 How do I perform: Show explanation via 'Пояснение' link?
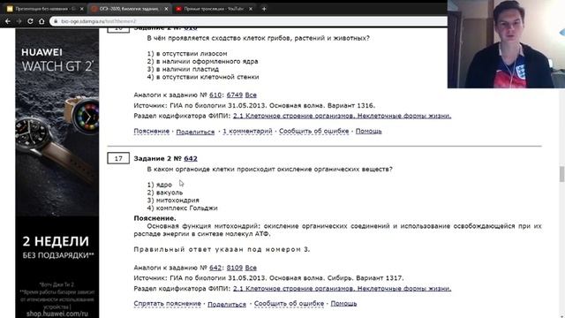(151, 131)
